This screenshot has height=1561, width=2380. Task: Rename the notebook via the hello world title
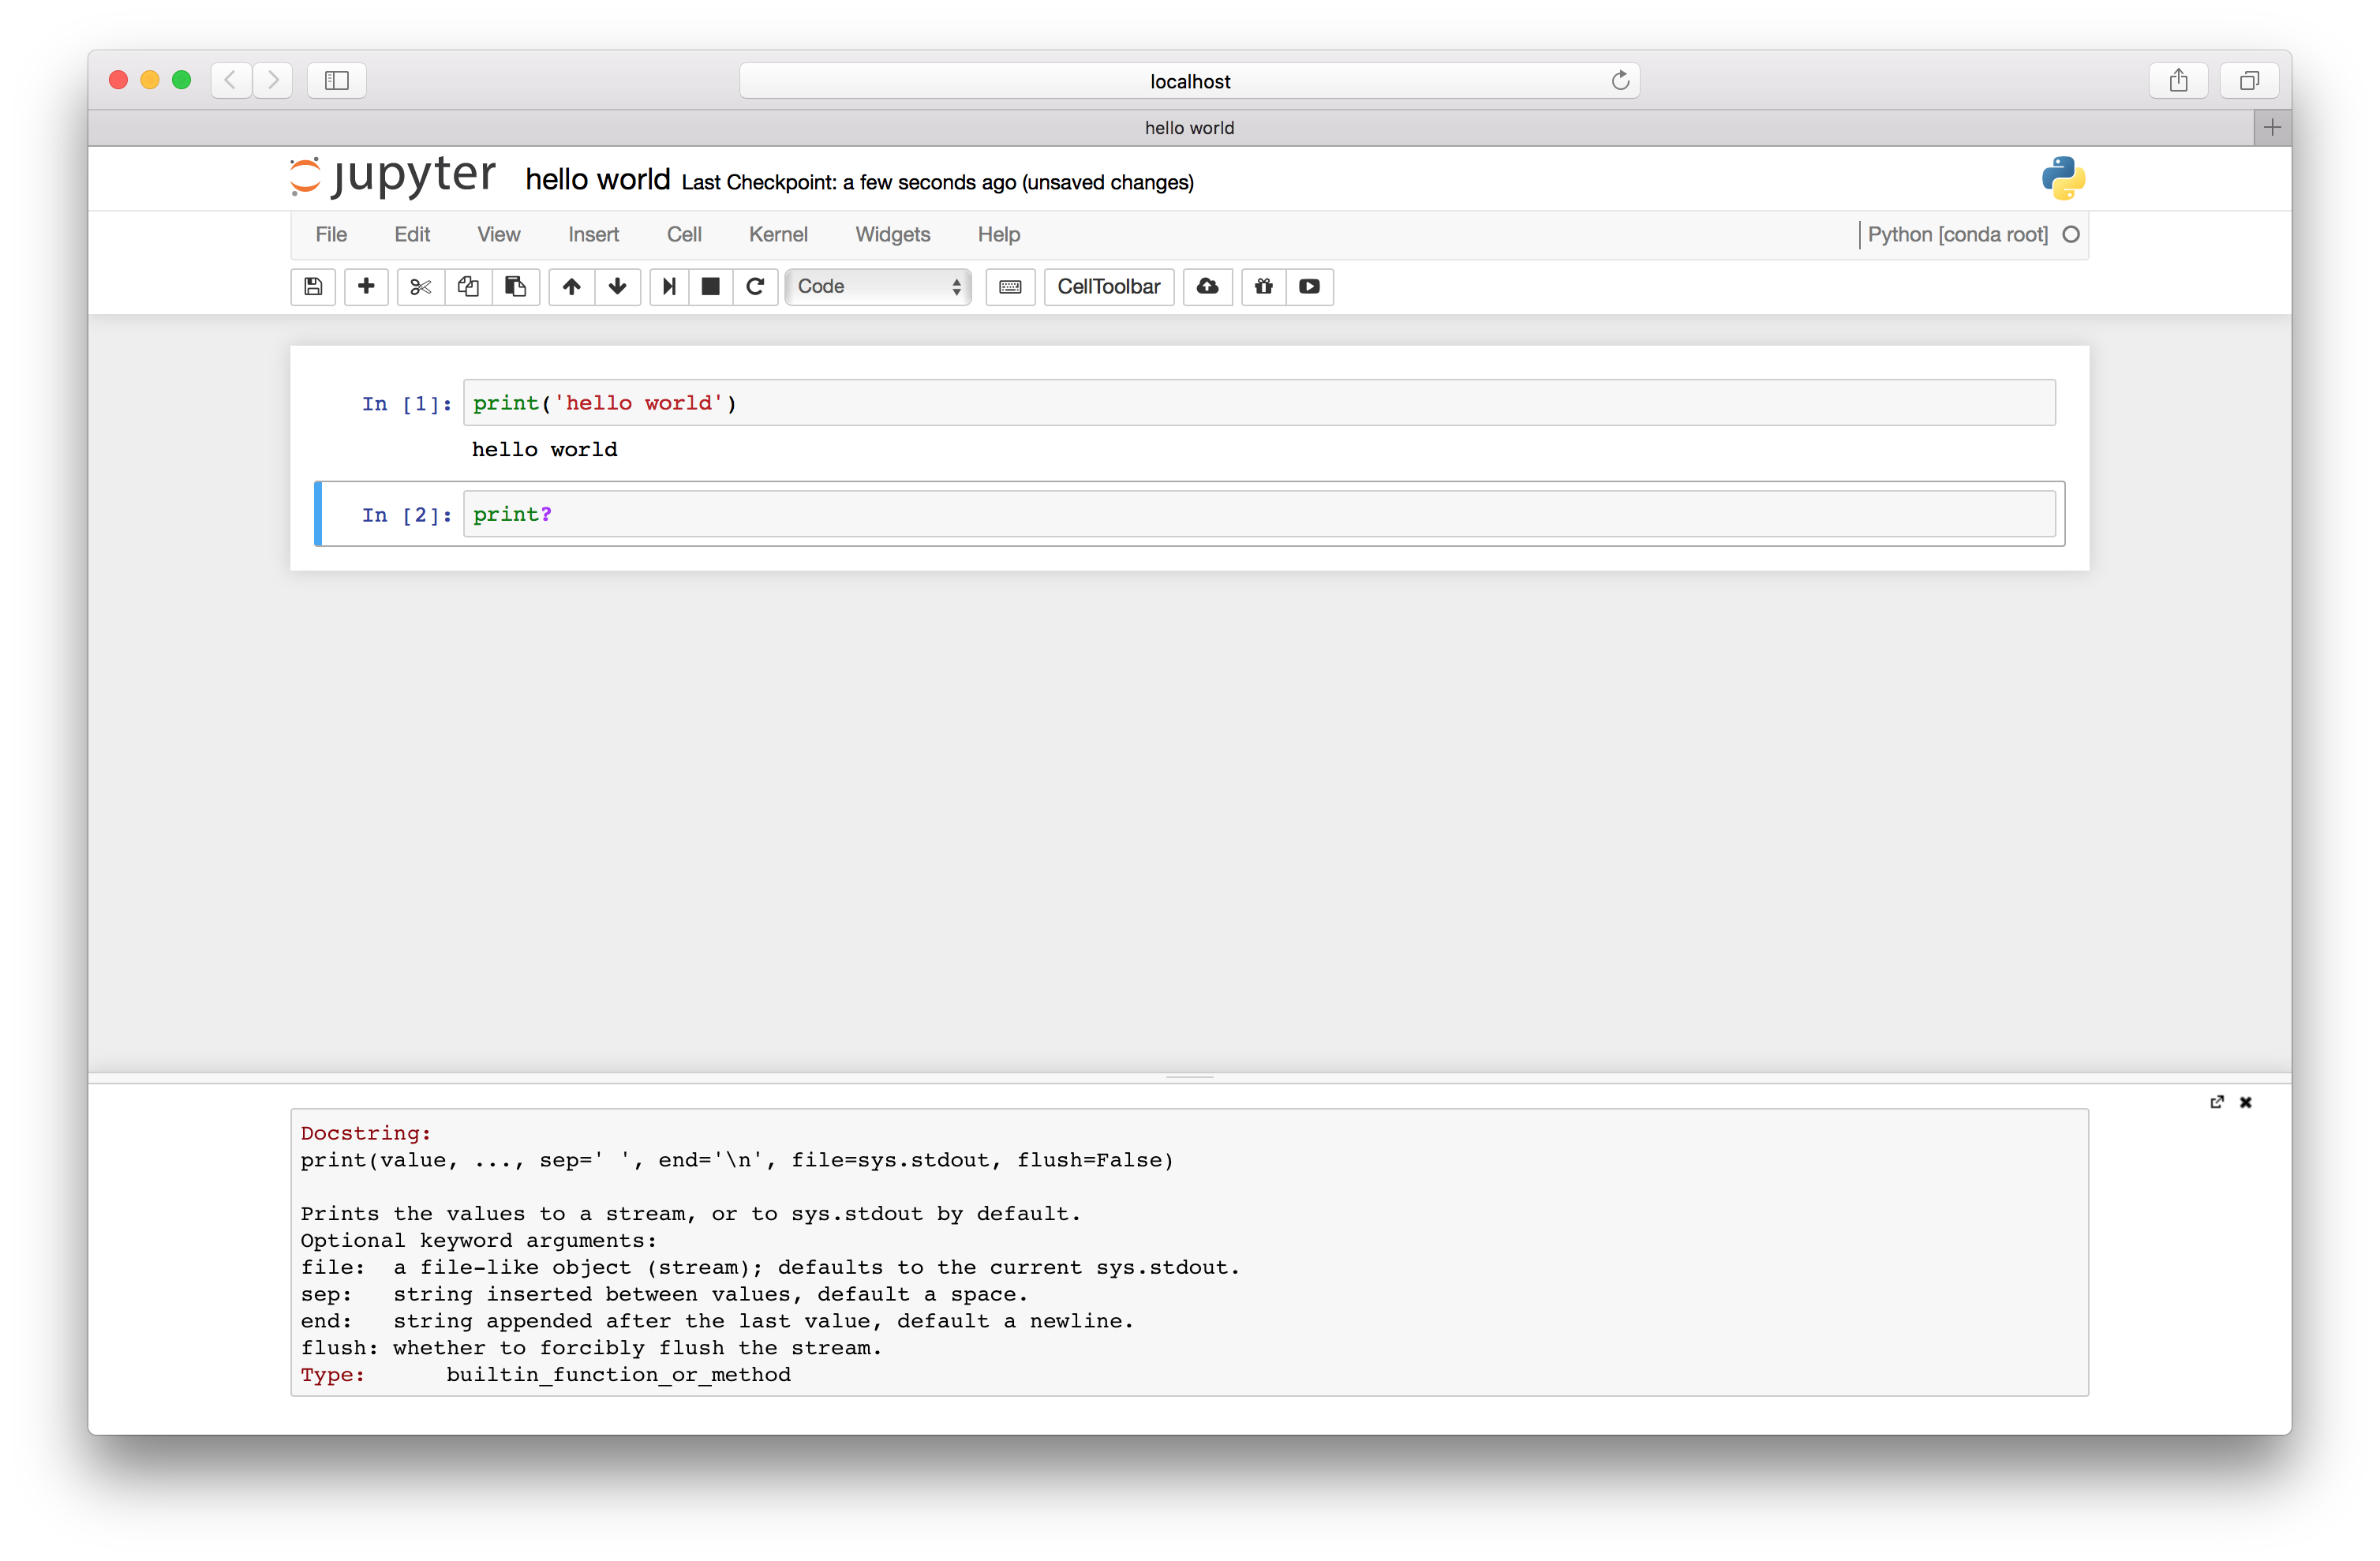coord(597,180)
